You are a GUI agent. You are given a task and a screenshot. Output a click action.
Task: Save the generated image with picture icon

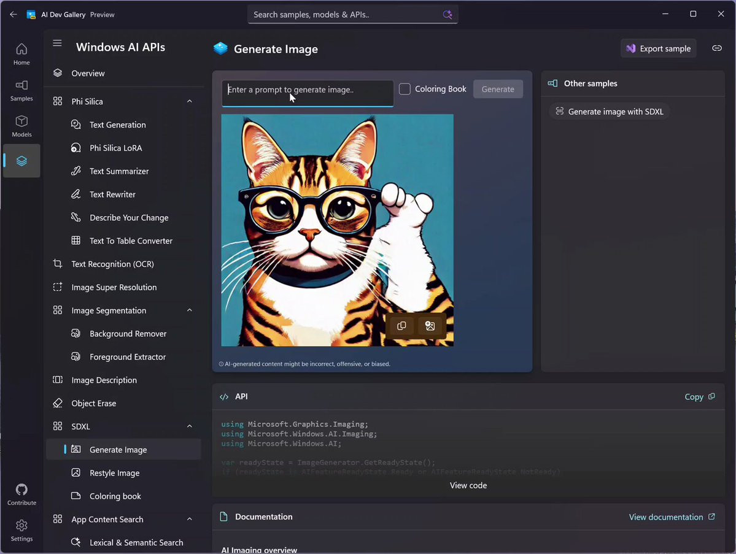tap(430, 326)
